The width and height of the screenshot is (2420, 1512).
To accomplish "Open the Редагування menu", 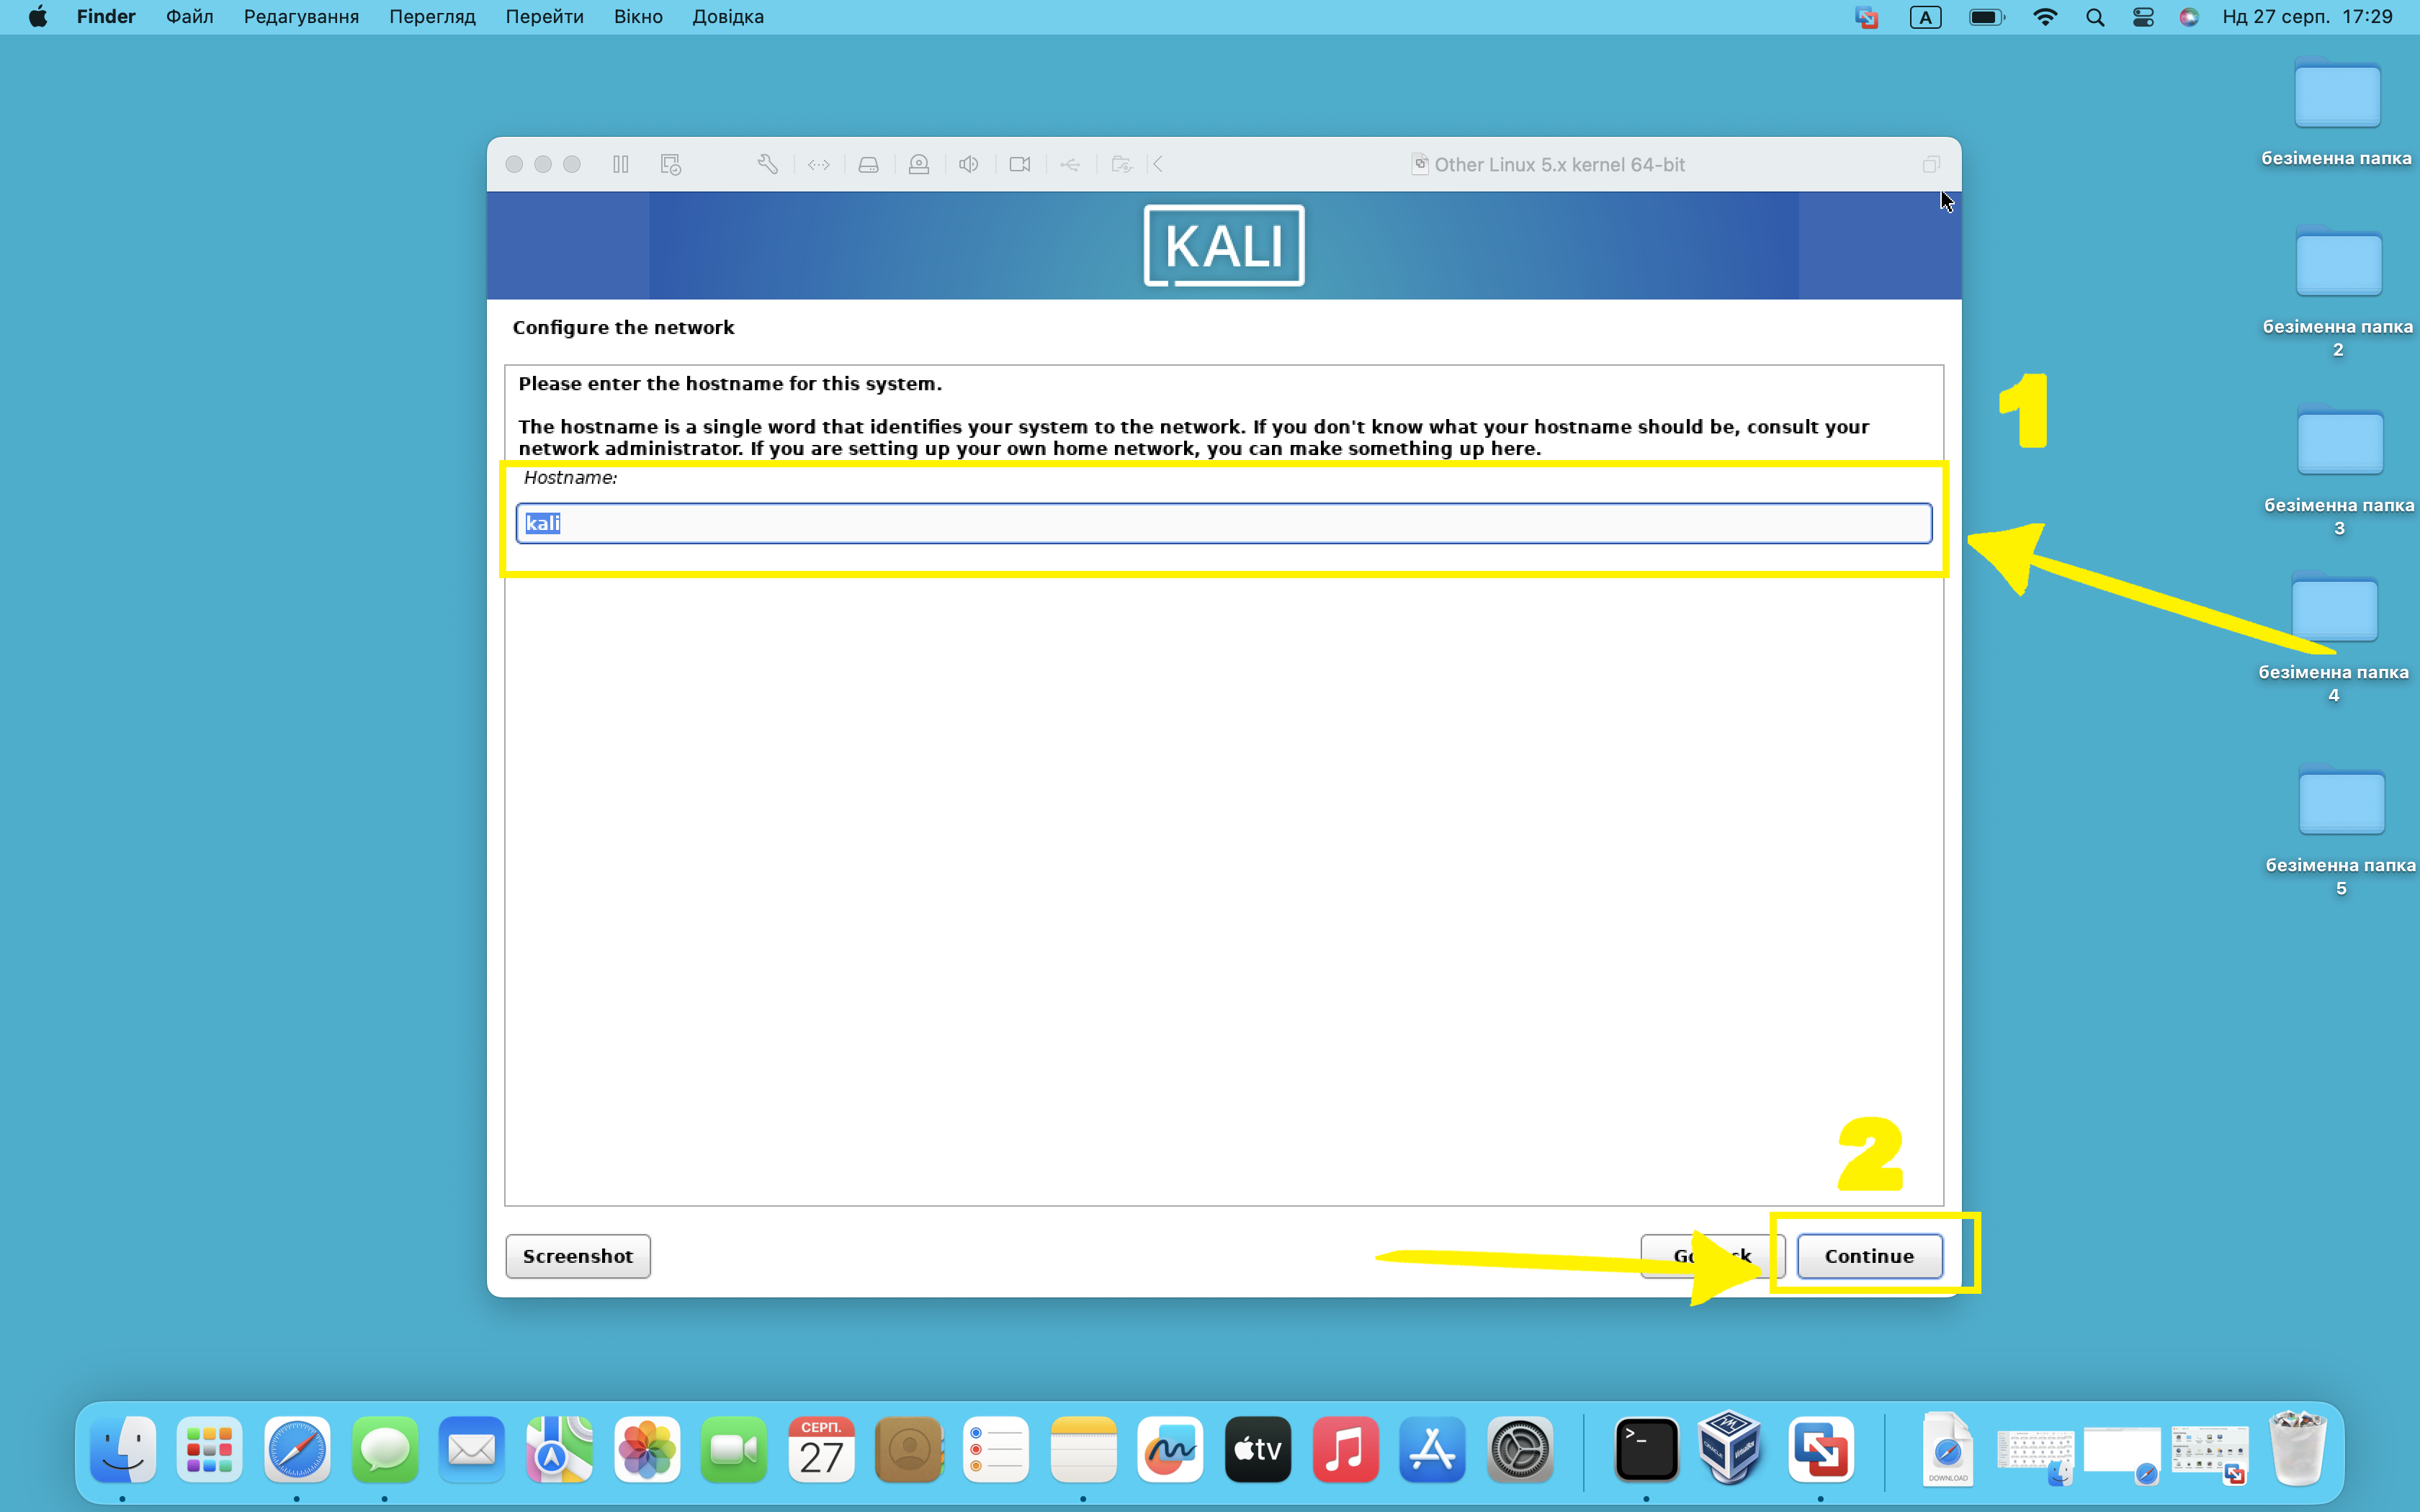I will click(x=301, y=17).
